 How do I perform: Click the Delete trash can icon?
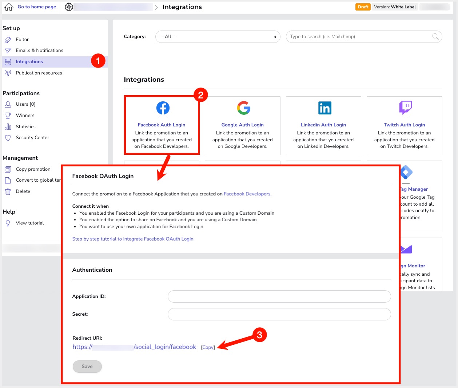click(8, 191)
